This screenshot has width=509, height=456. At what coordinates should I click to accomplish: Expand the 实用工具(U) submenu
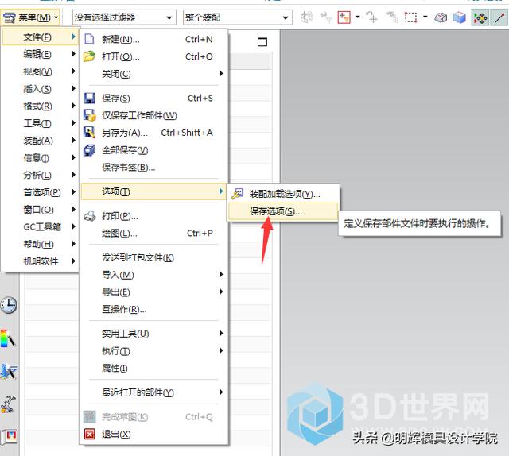(153, 334)
